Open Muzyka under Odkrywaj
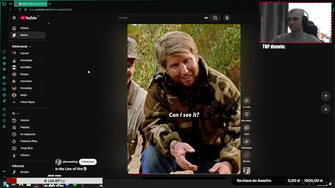Screen dimensions: 335x188 [28, 172]
